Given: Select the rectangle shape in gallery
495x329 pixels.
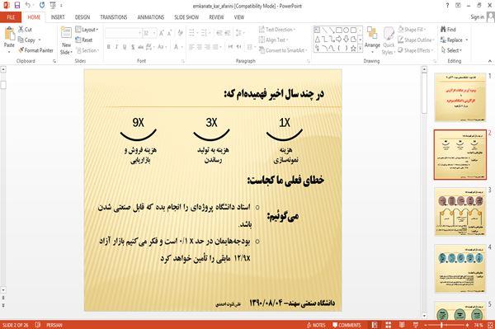Looking at the screenshot, I should [x=339, y=31].
